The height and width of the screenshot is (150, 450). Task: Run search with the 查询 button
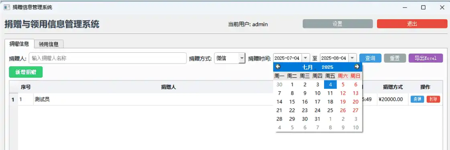tap(370, 58)
